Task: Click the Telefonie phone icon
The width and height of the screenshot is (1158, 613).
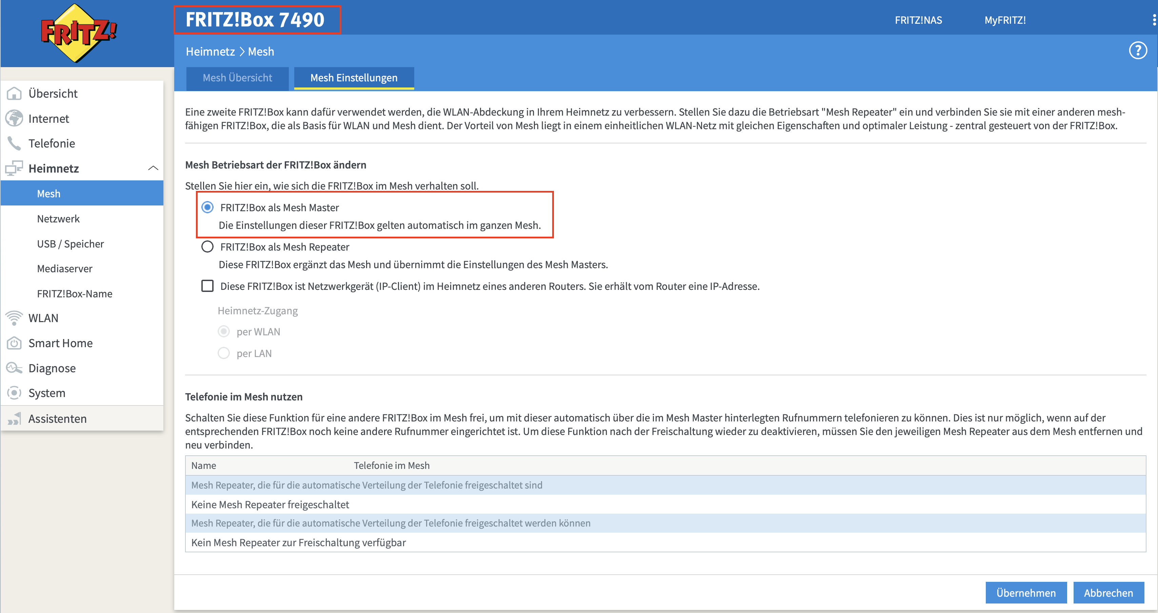Action: pyautogui.click(x=14, y=143)
